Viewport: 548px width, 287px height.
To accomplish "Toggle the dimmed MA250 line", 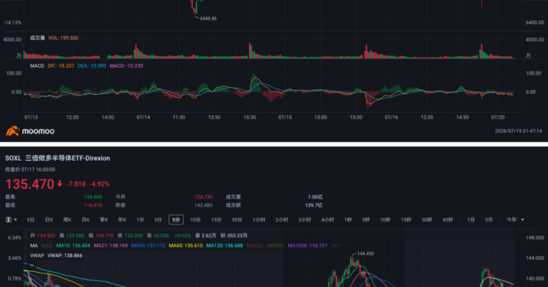I will pos(255,246).
